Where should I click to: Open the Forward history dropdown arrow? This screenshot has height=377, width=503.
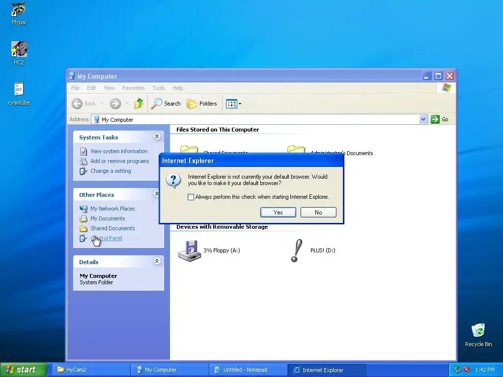pyautogui.click(x=127, y=104)
